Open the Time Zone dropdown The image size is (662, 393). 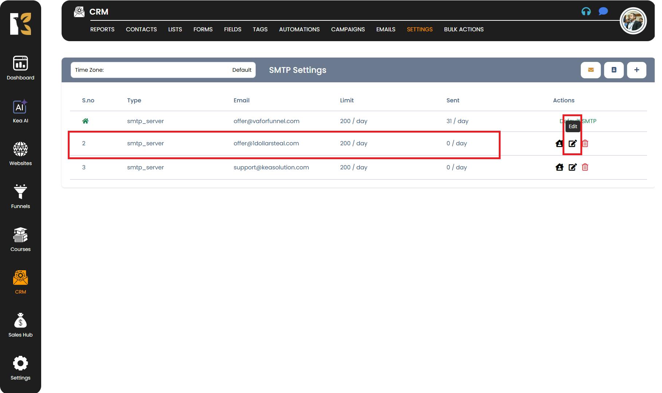(x=163, y=70)
